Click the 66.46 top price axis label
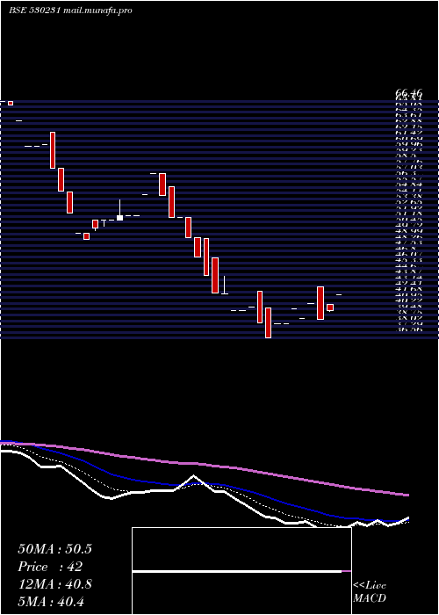 [x=409, y=93]
